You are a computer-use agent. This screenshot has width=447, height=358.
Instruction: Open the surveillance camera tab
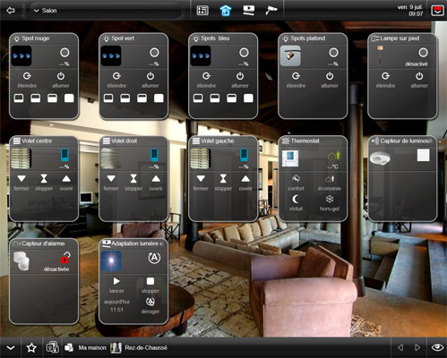[271, 11]
